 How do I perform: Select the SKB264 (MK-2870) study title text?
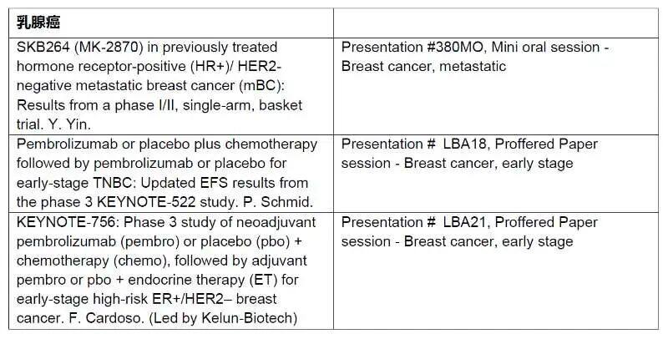tap(159, 86)
